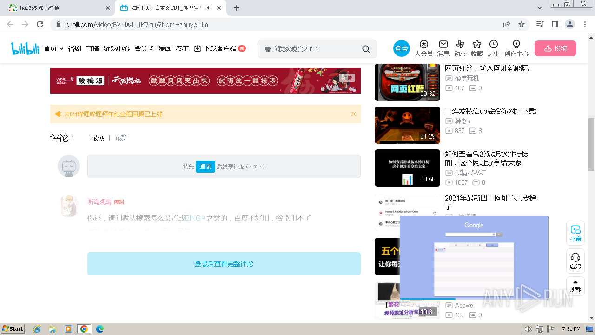Image resolution: width=595 pixels, height=335 pixels.
Task: Open uploader 韩老b
Action: pos(463,121)
